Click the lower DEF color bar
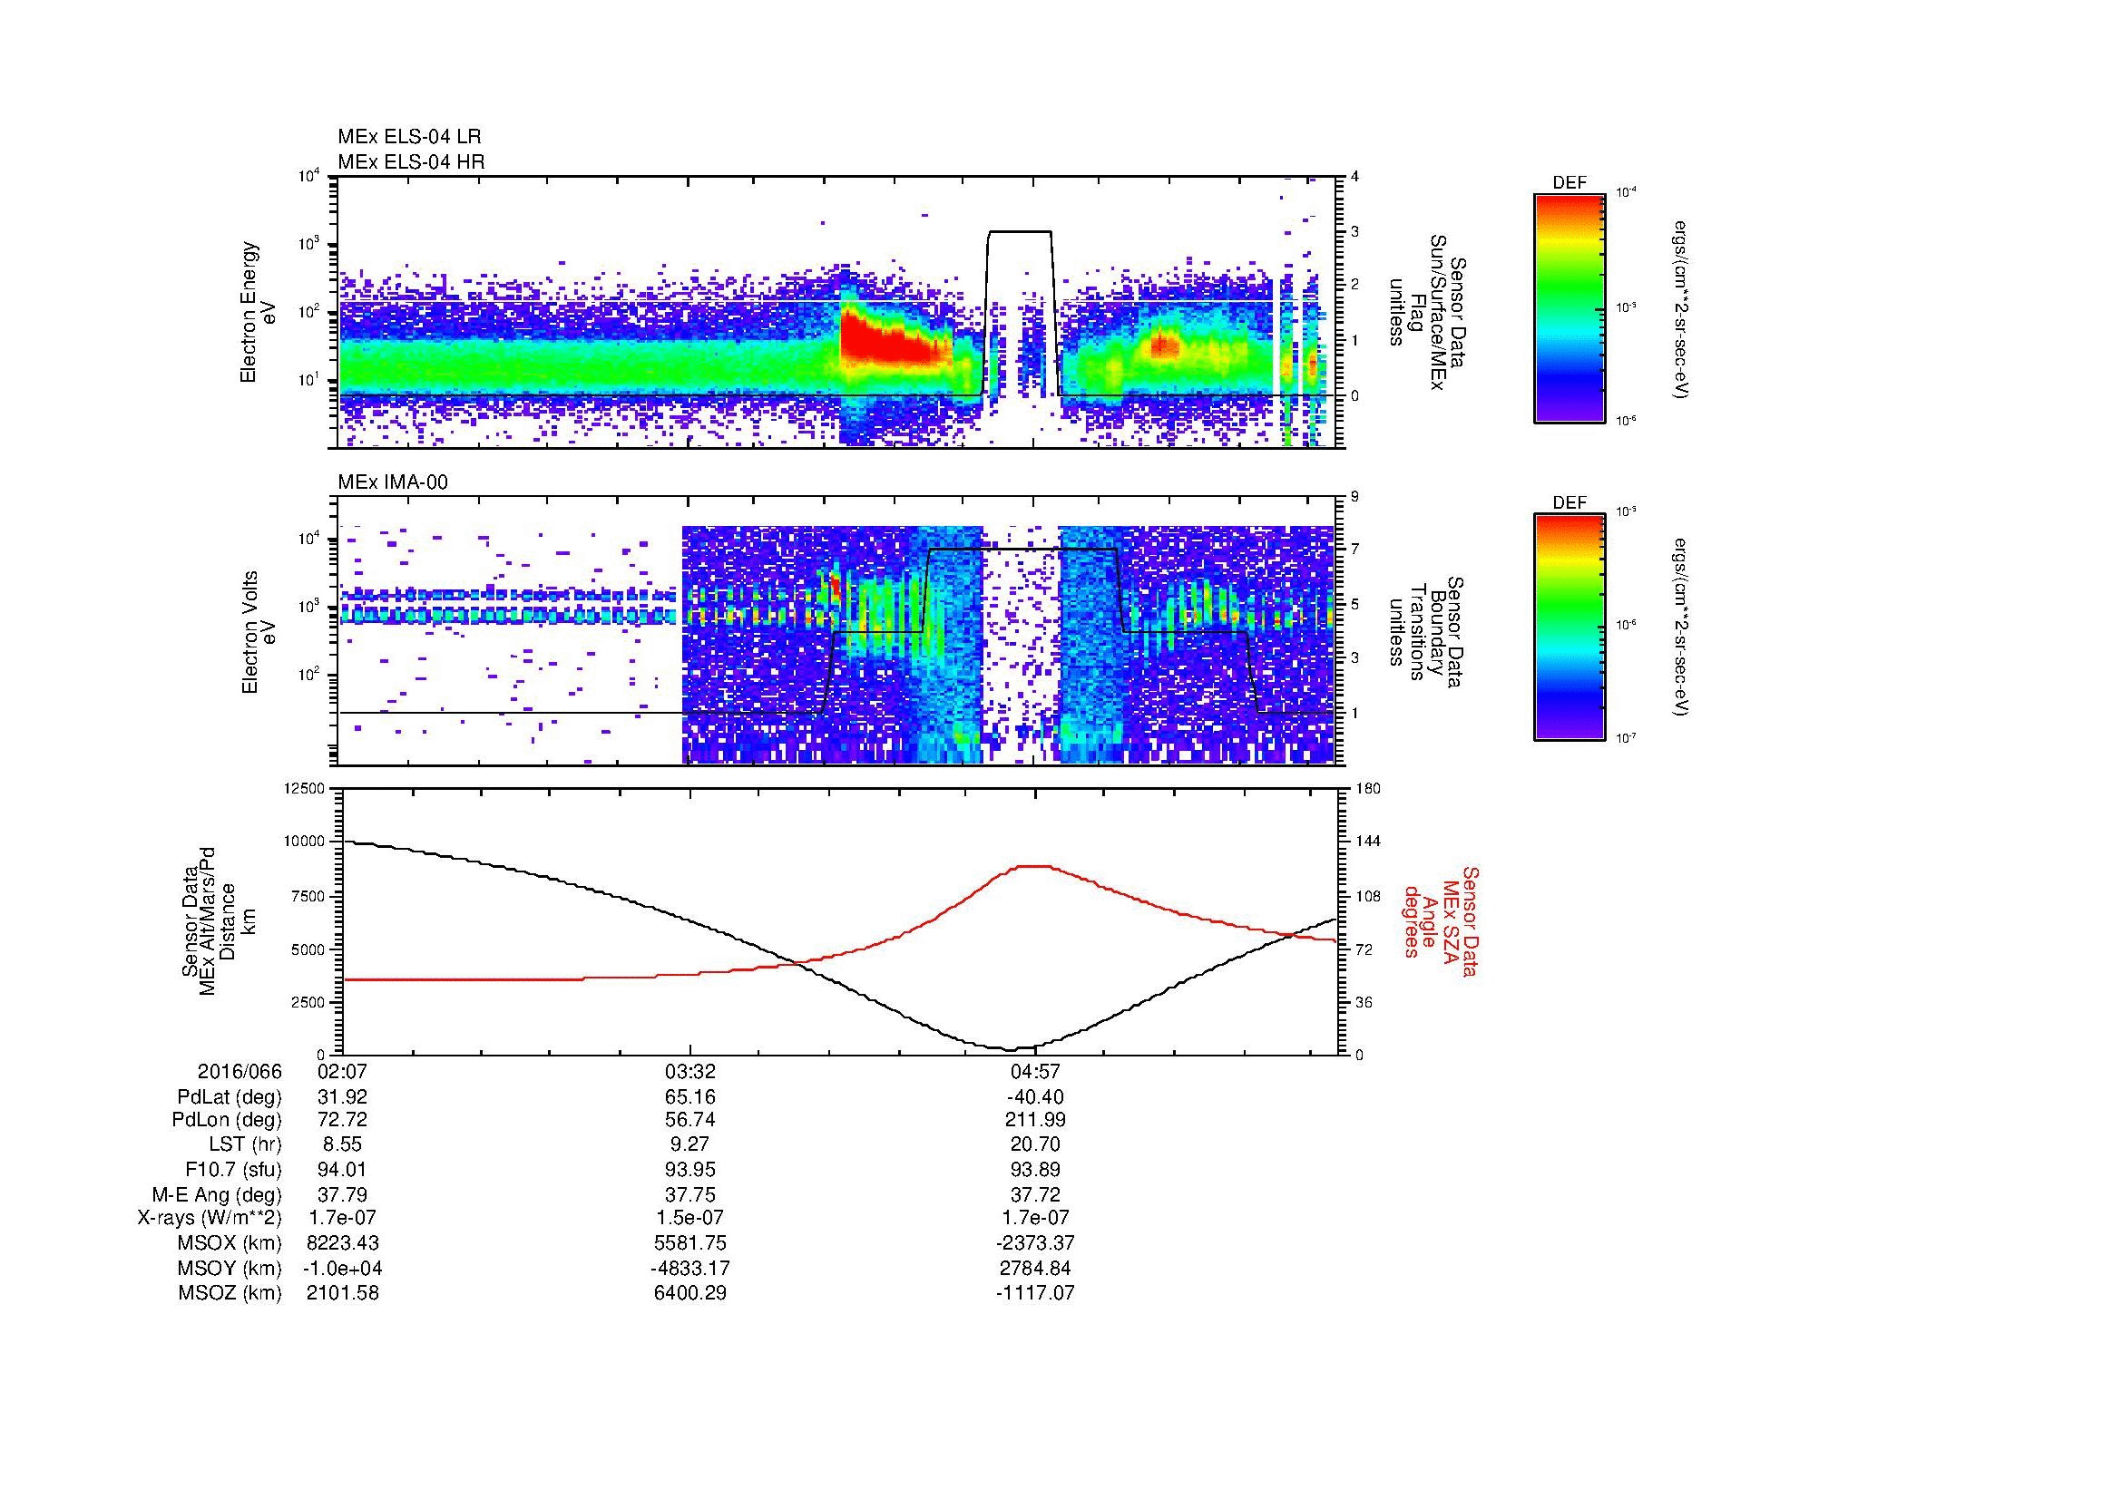Viewport: 2122px width, 1499px height. tap(1569, 628)
